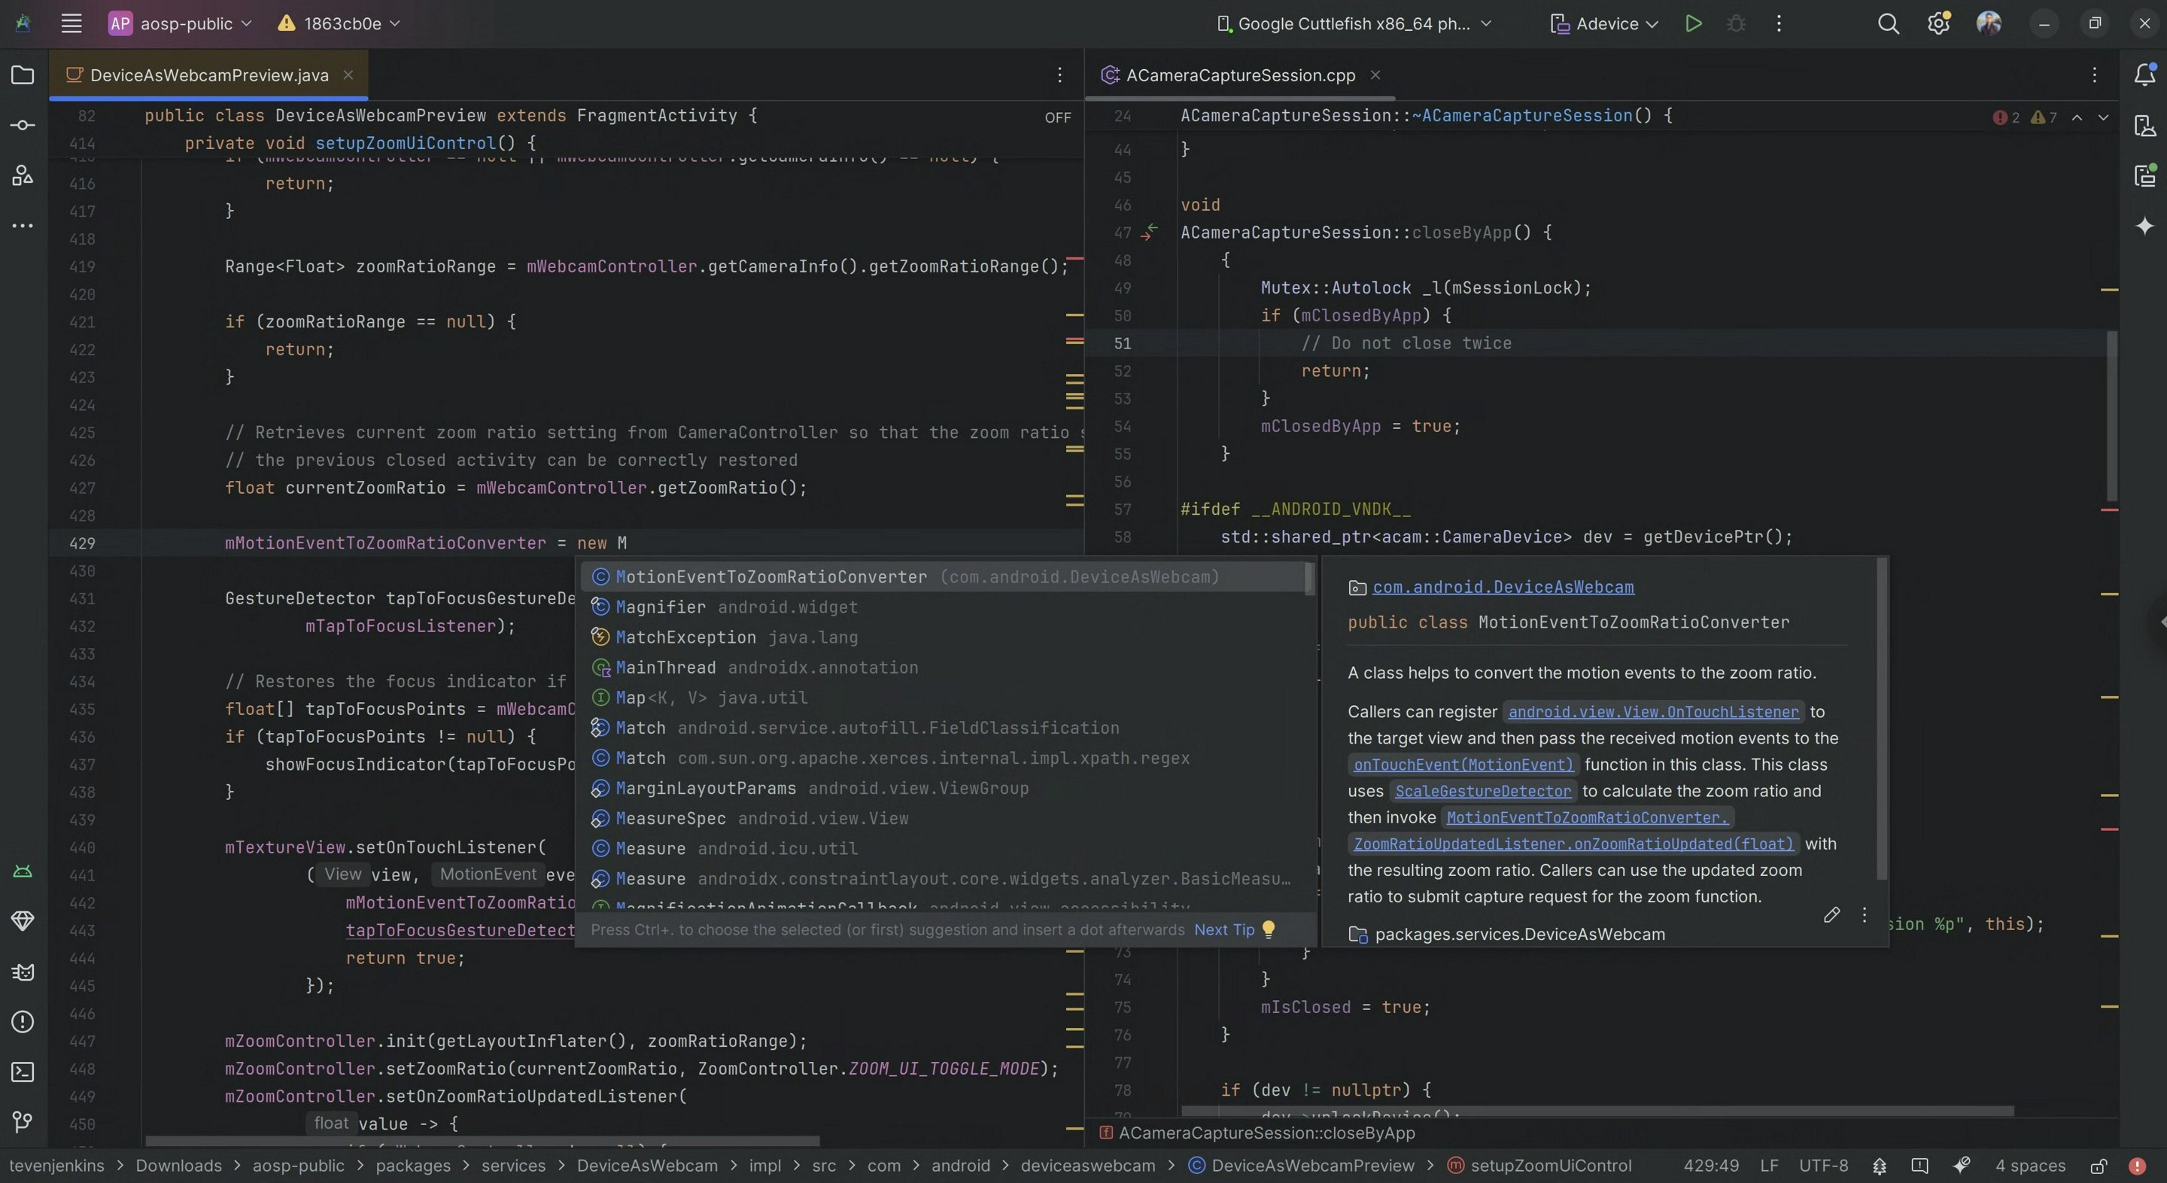This screenshot has height=1183, width=2167.
Task: Select MotionEventToZoomRatioConverter from completion list
Action: point(764,576)
